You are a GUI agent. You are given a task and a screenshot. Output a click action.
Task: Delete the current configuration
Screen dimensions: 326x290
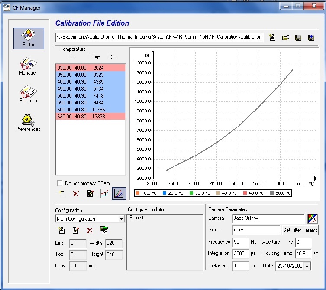(x=90, y=231)
